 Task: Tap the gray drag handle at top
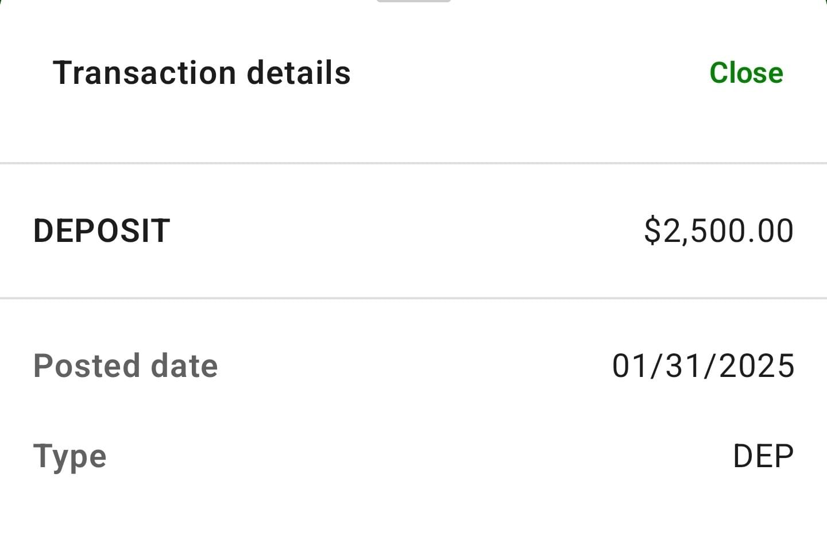tap(413, 1)
